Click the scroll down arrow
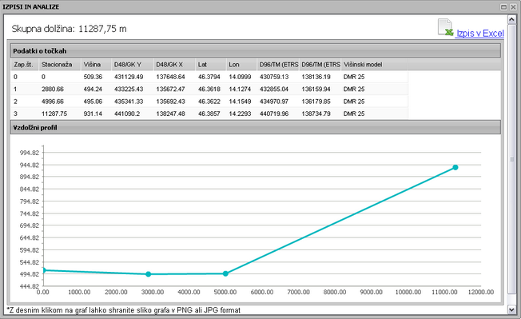Viewport: 521px width, 319px height. point(511,309)
